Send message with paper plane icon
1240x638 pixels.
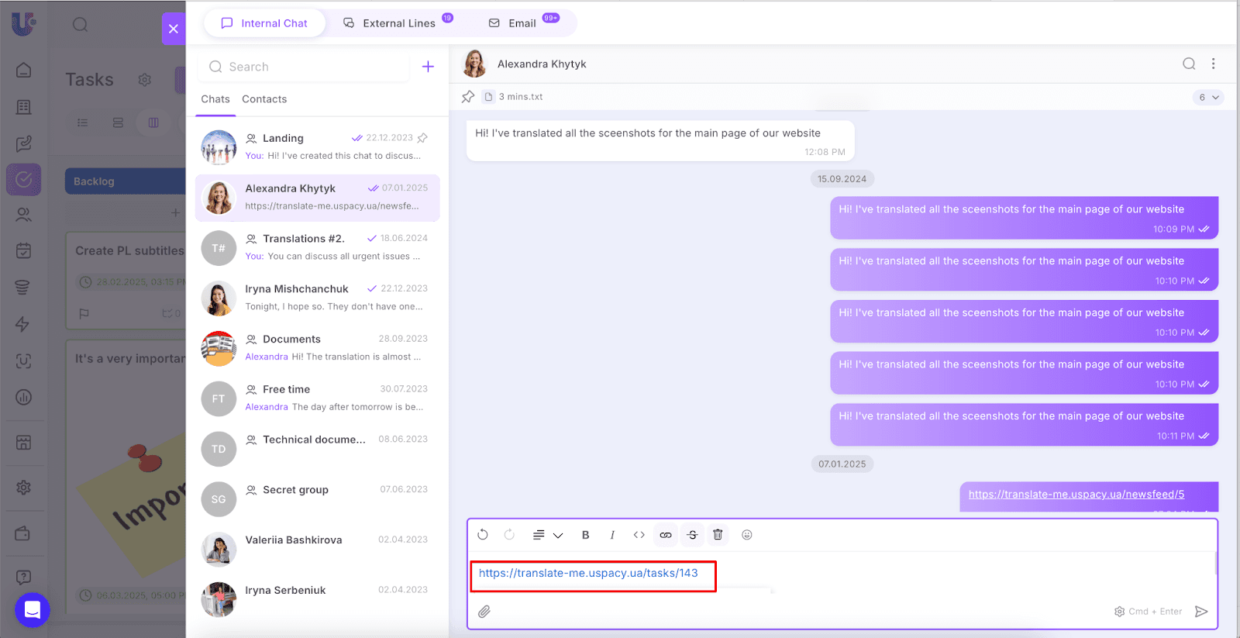tap(1201, 612)
